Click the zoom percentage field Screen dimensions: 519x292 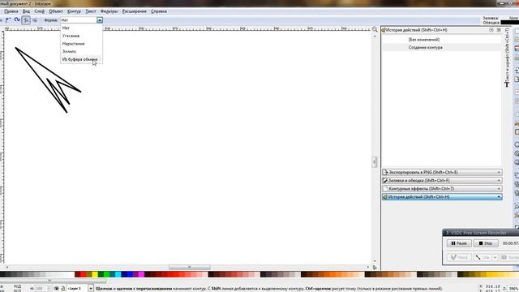click(x=513, y=289)
